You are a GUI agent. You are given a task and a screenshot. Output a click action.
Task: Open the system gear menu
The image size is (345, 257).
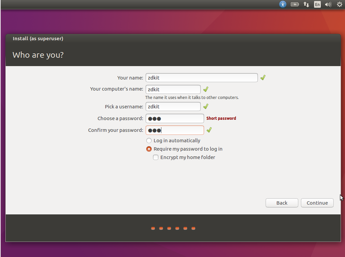point(339,4)
